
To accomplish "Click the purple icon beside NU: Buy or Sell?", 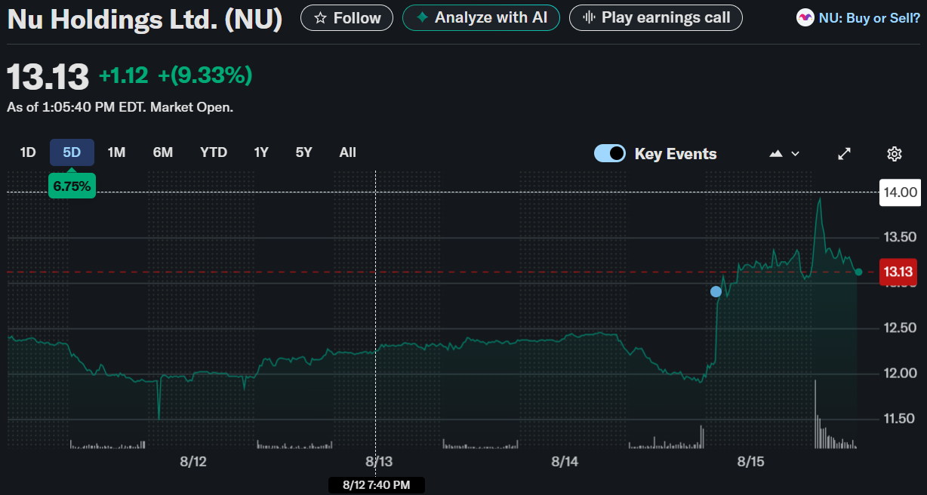I will pos(805,17).
